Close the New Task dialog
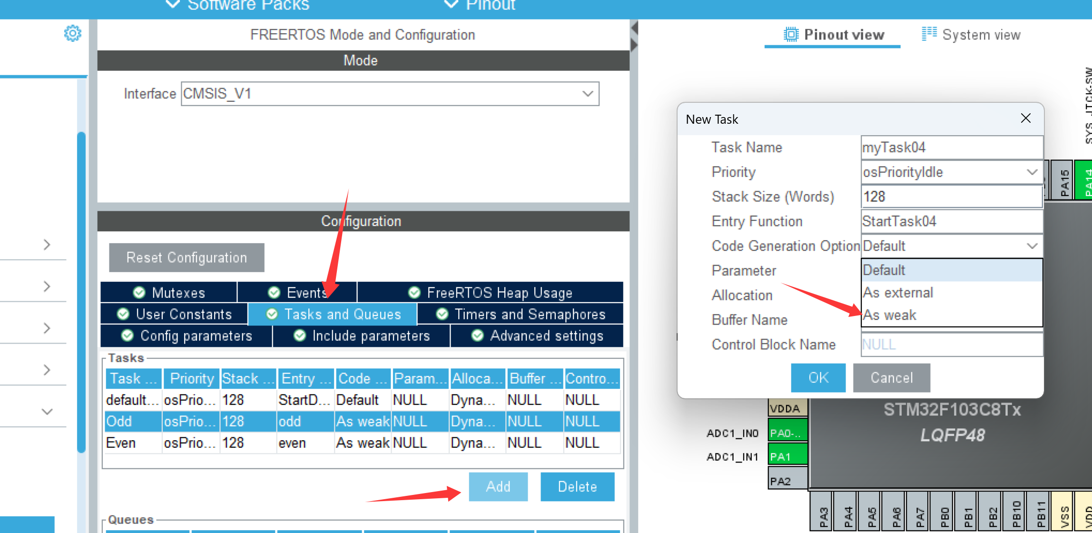This screenshot has height=533, width=1092. click(1025, 118)
